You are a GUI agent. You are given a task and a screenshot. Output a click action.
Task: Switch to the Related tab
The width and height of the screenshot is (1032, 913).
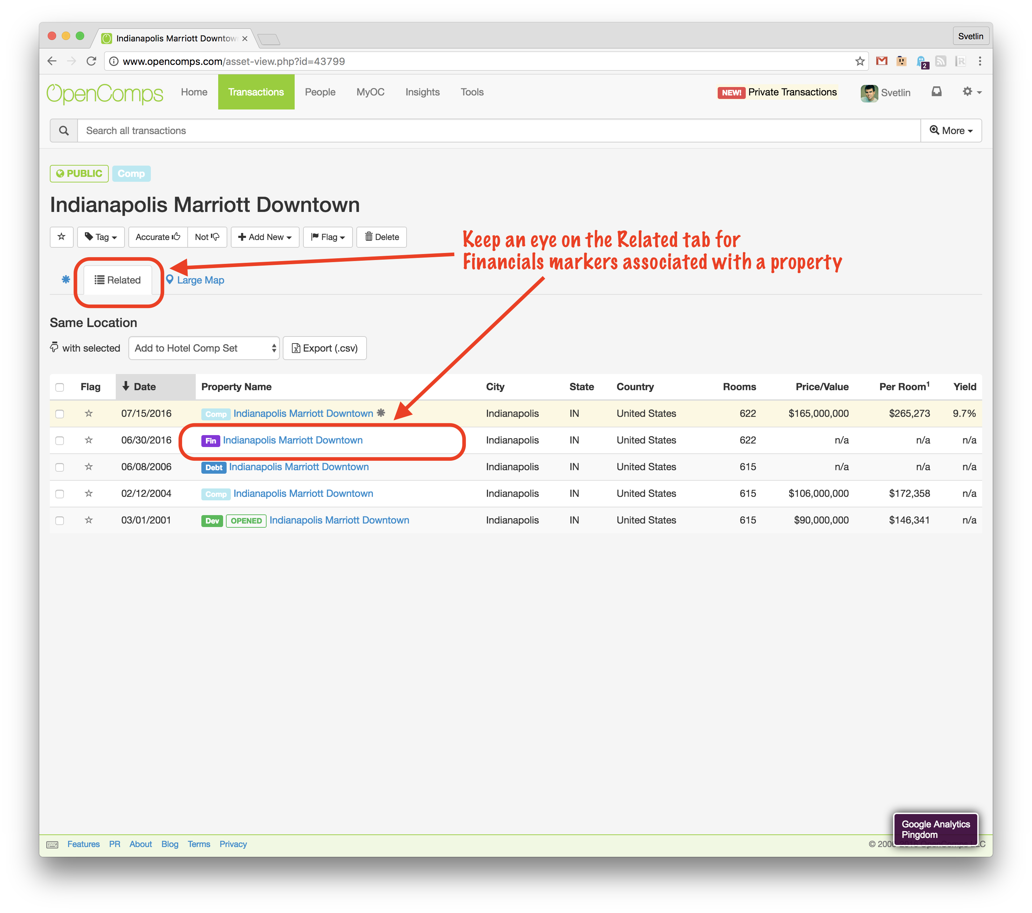(118, 280)
